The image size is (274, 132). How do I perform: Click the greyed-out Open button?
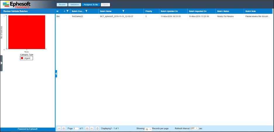[105, 5]
